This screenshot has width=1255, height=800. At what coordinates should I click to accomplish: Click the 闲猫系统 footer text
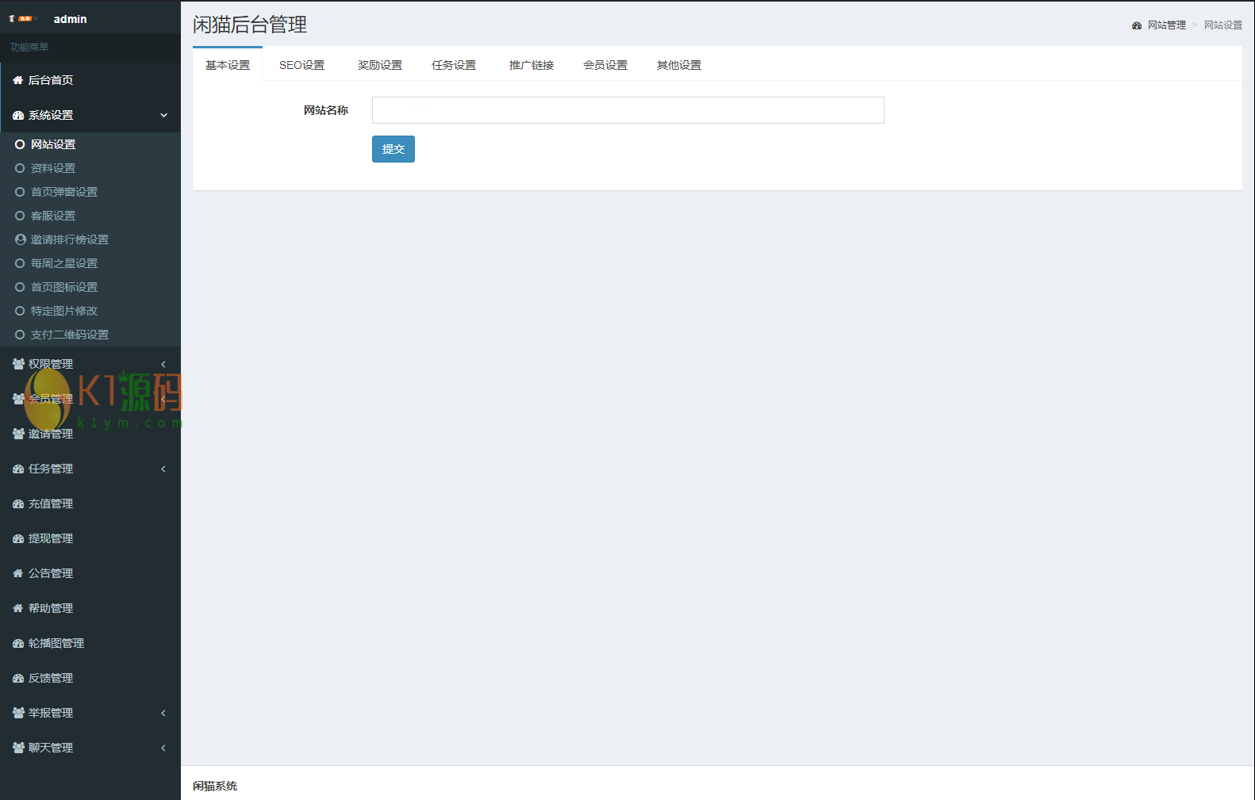click(x=215, y=786)
